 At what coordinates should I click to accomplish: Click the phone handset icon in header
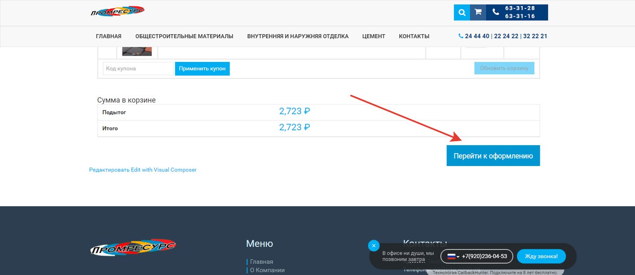click(x=495, y=12)
